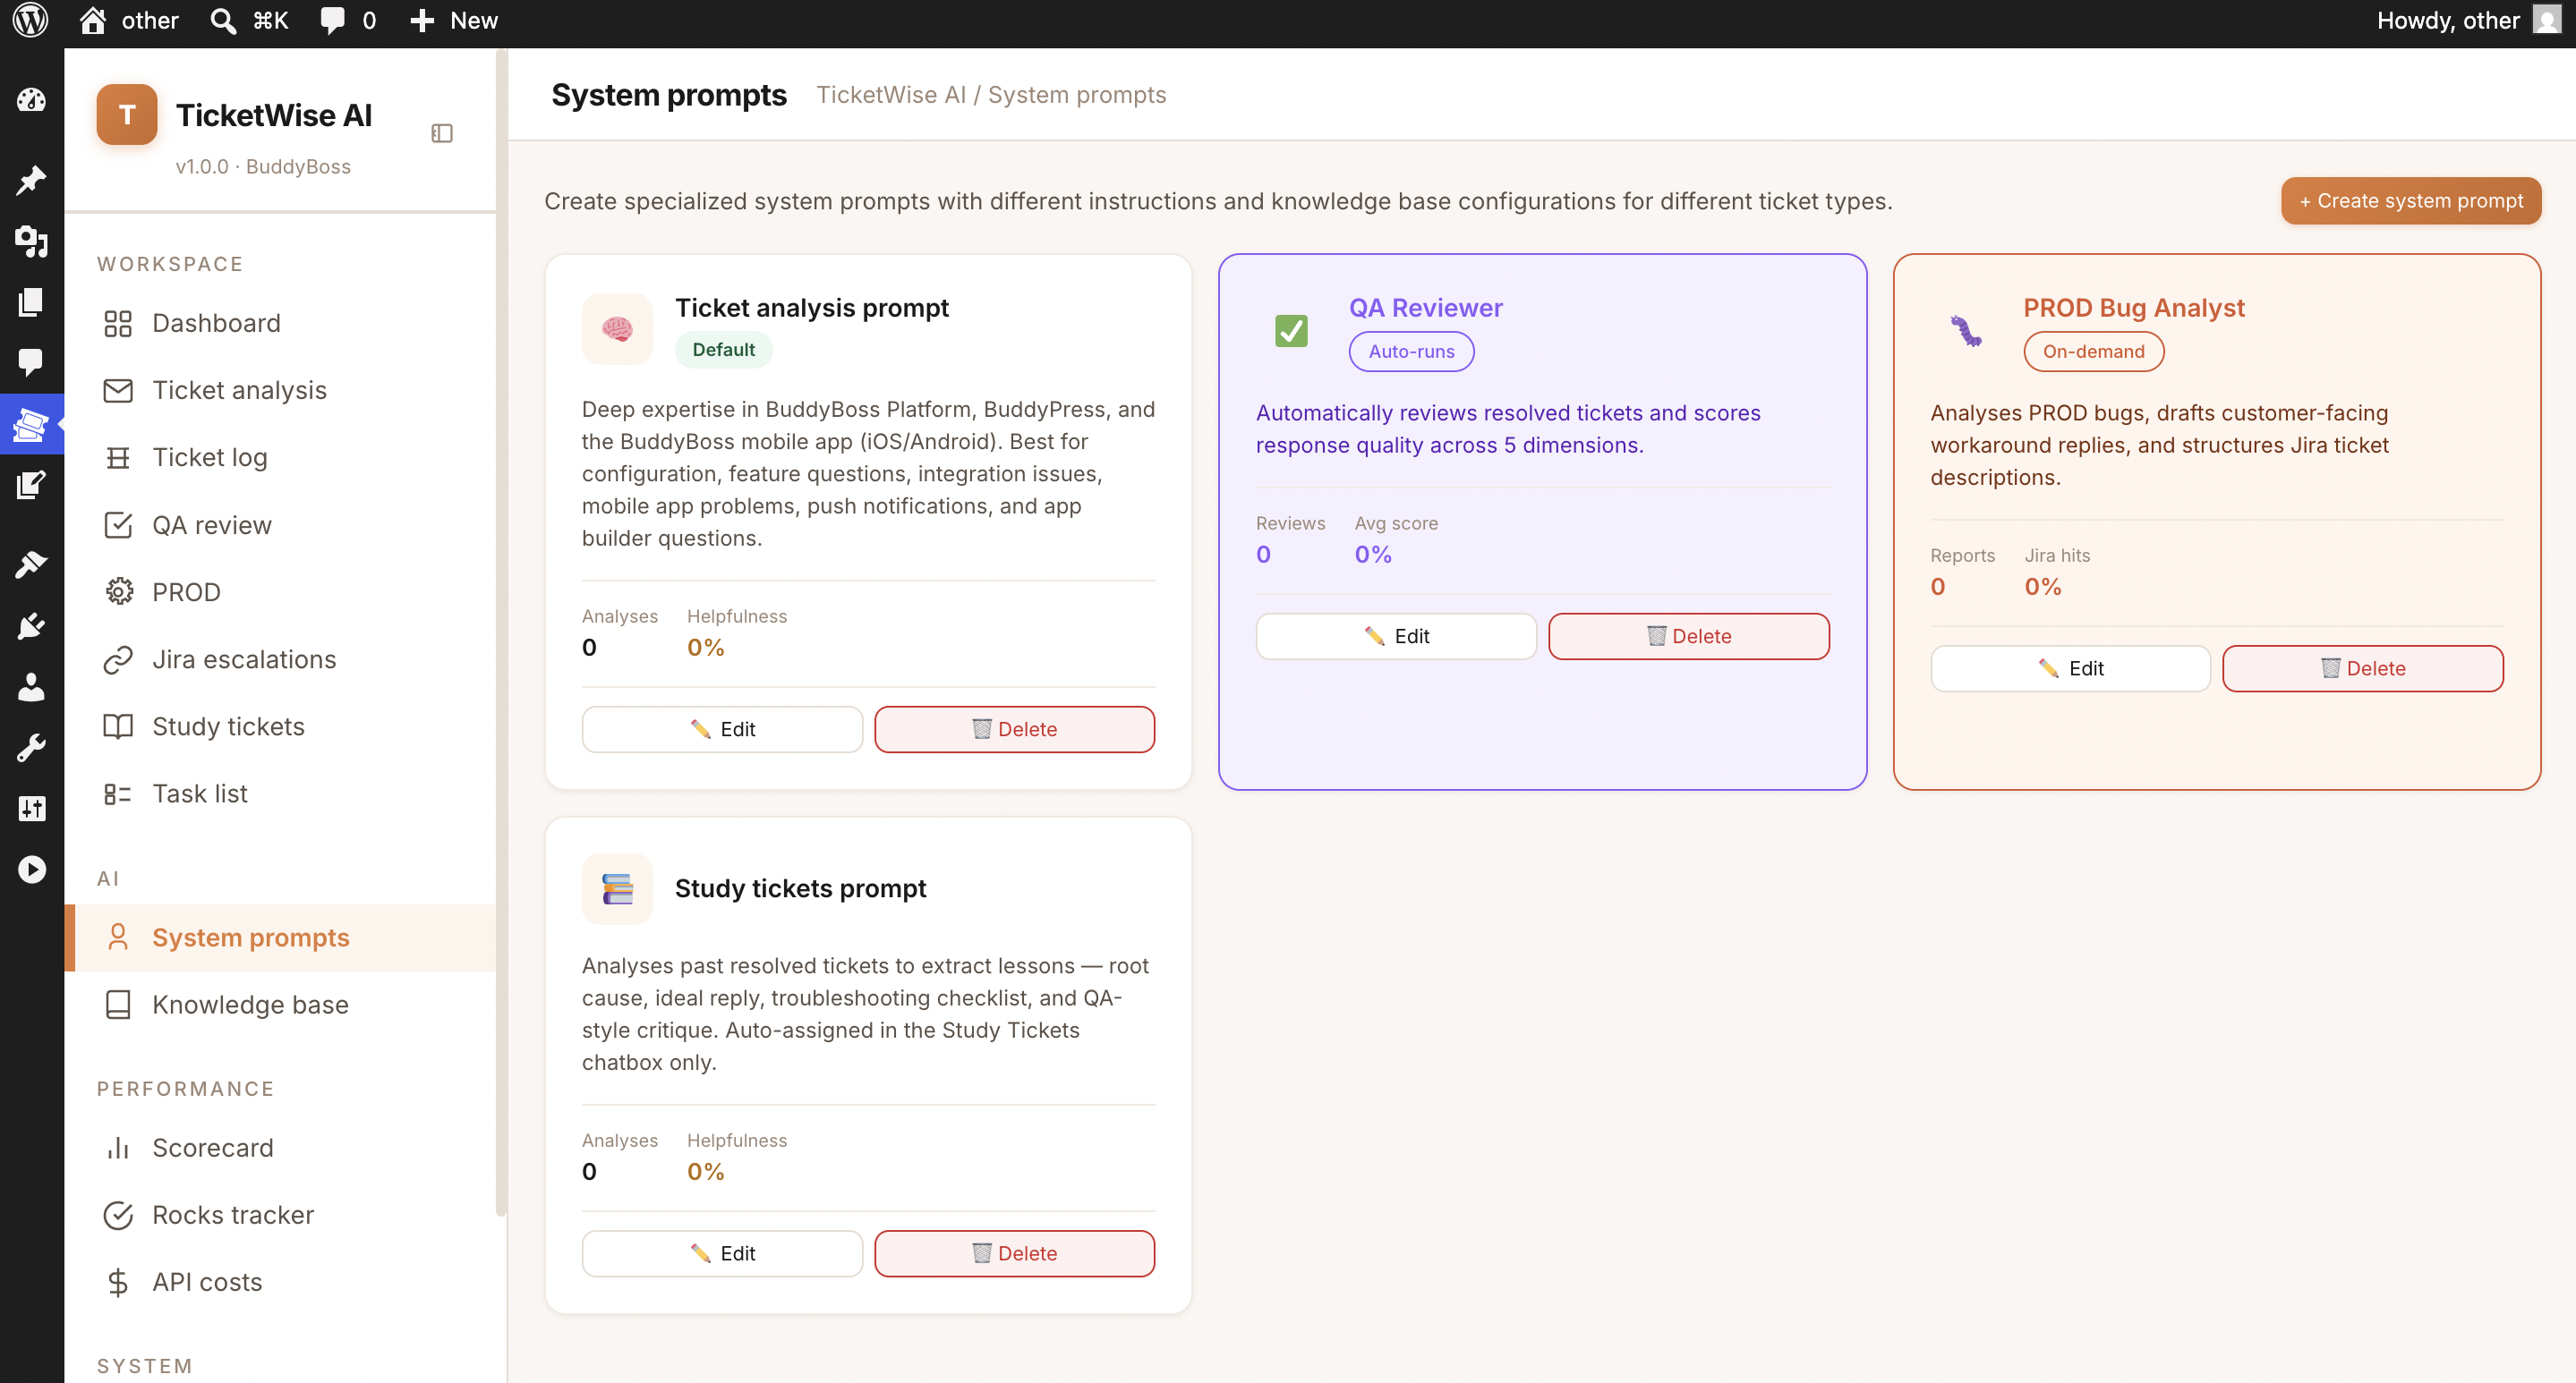This screenshot has width=2576, height=1383.
Task: Click the green checkmark icon on QA Reviewer
Action: pos(1291,331)
